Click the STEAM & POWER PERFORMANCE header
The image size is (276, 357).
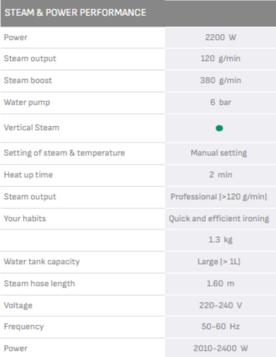pos(75,13)
